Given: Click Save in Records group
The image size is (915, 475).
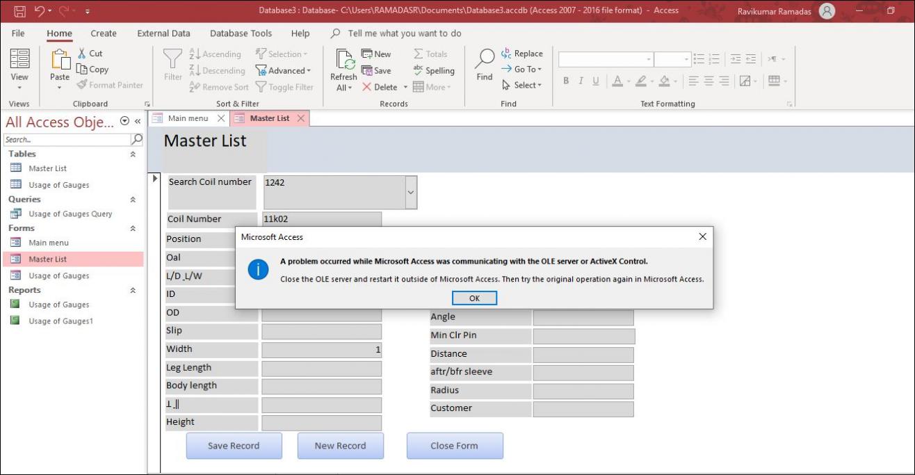Looking at the screenshot, I should (376, 71).
